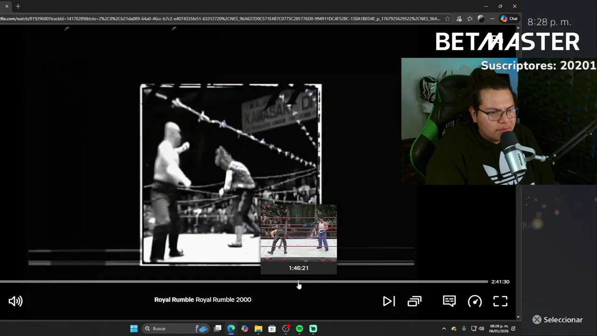Viewport: 597px width, 336px height.
Task: Open the taskbar clock and date
Action: pyautogui.click(x=499, y=329)
